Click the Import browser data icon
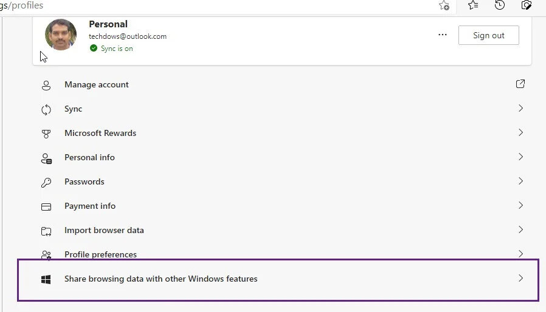This screenshot has width=546, height=312. 46,231
